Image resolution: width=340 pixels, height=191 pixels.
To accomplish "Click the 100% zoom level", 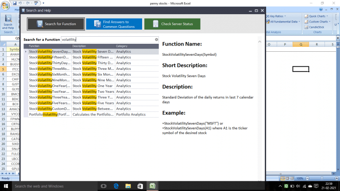I will point(300,179).
